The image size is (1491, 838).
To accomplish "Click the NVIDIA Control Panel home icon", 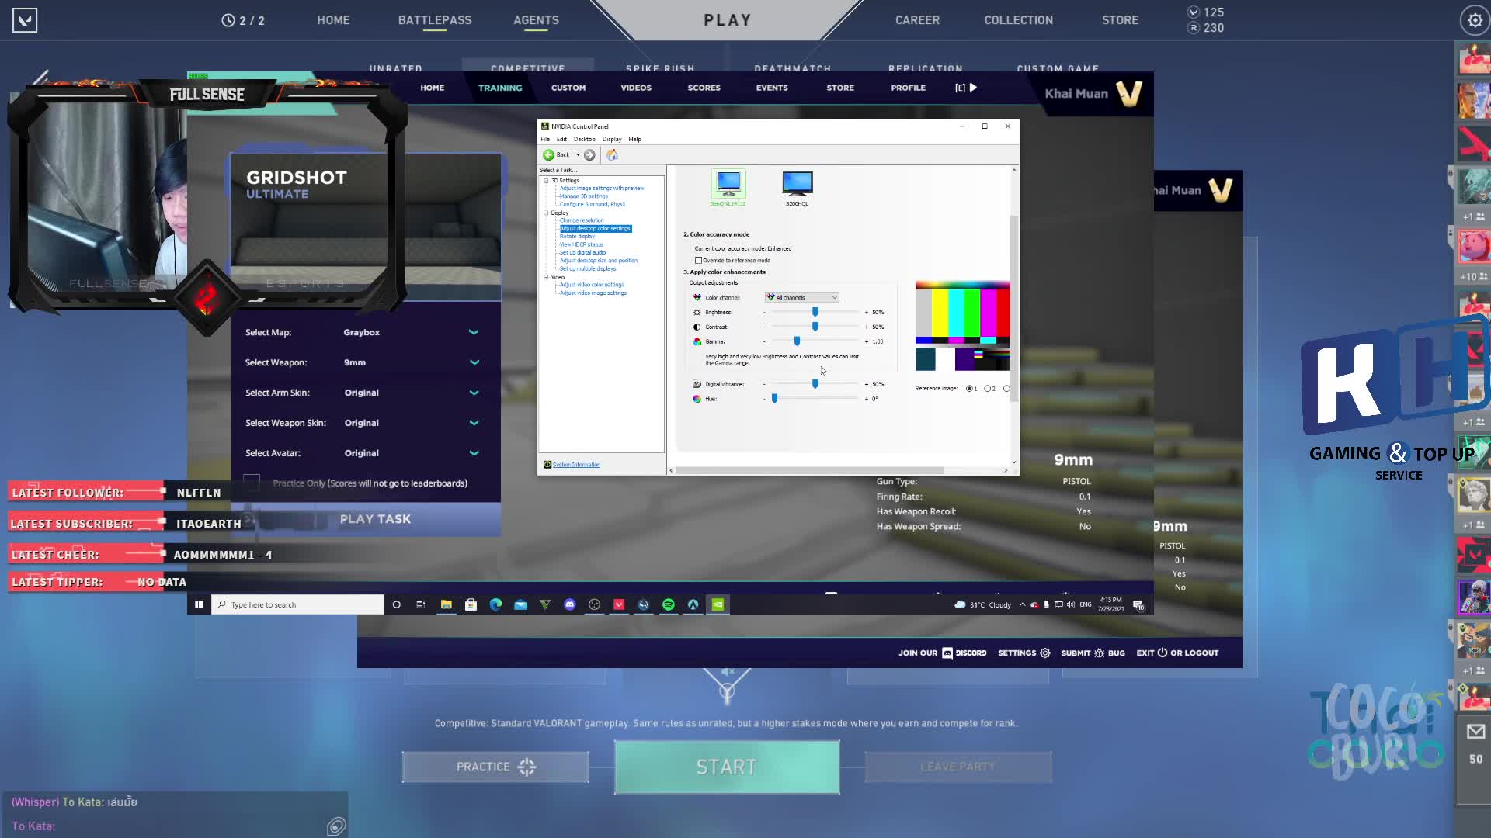I will 612,154.
